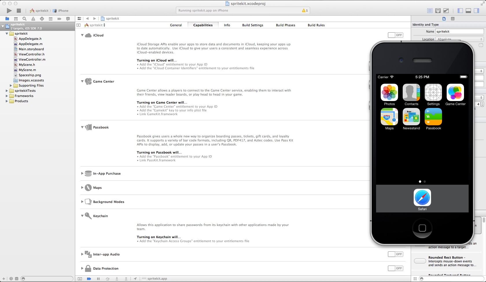Stop the running app

(x=19, y=11)
